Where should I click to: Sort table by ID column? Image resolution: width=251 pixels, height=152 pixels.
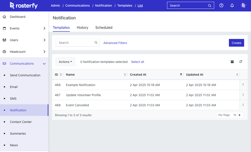61,75
